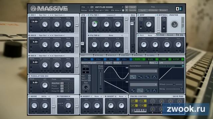The width and height of the screenshot is (213, 119).
Task: Open the Insert 1 None effect dropdown
Action: (98, 96)
